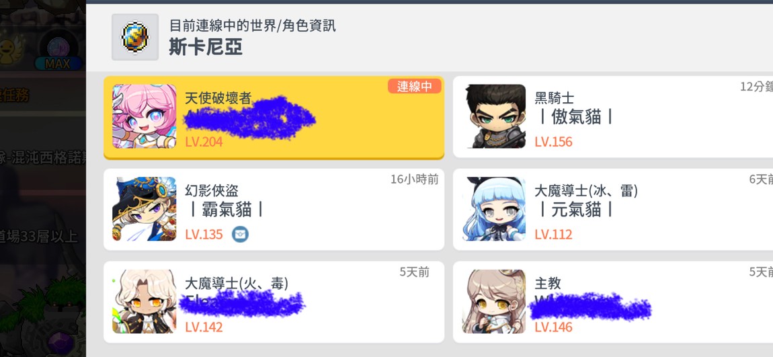Image resolution: width=773 pixels, height=357 pixels.
Task: Click the purple gem icon at bottom left
Action: (62, 343)
